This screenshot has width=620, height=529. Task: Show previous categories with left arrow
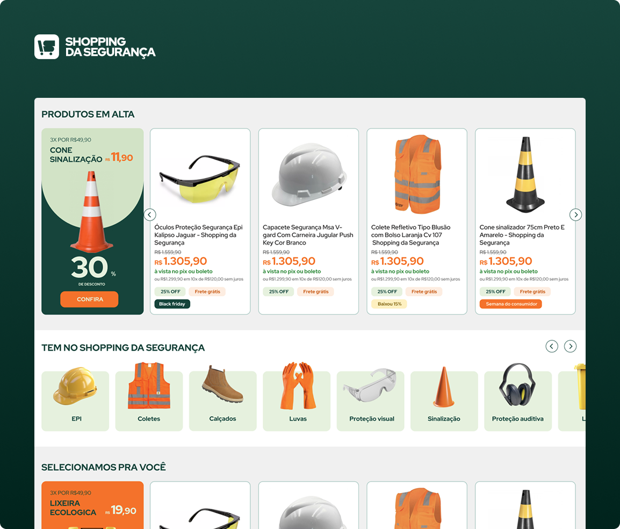coord(552,346)
